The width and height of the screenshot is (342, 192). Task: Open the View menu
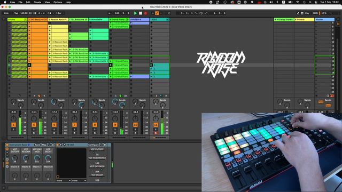coord(48,2)
